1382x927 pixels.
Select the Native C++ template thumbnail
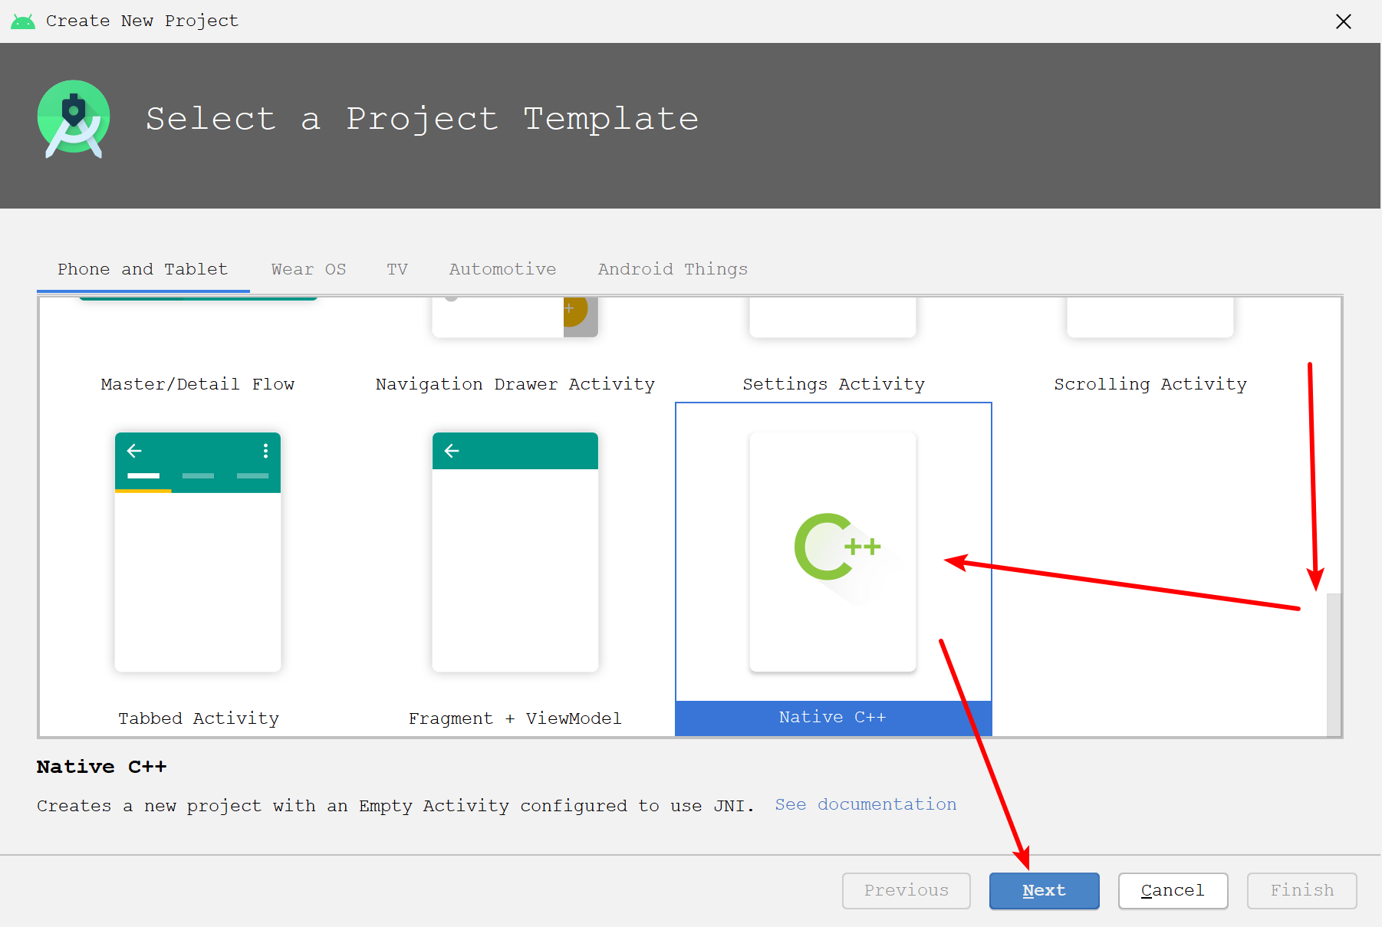click(x=832, y=552)
